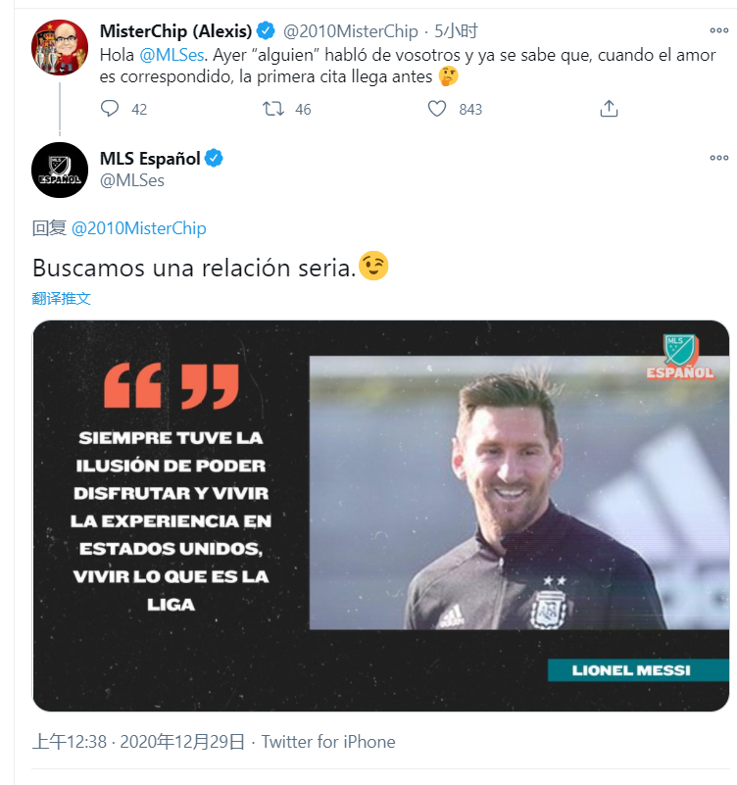This screenshot has width=737, height=785.
Task: Visit the @MLSes handle under MLS Español
Action: point(132,180)
